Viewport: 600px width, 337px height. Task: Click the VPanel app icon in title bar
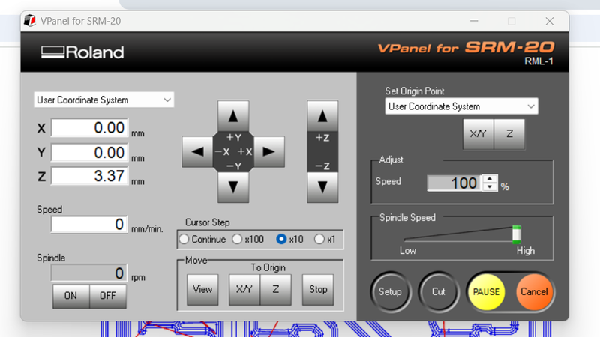29,21
